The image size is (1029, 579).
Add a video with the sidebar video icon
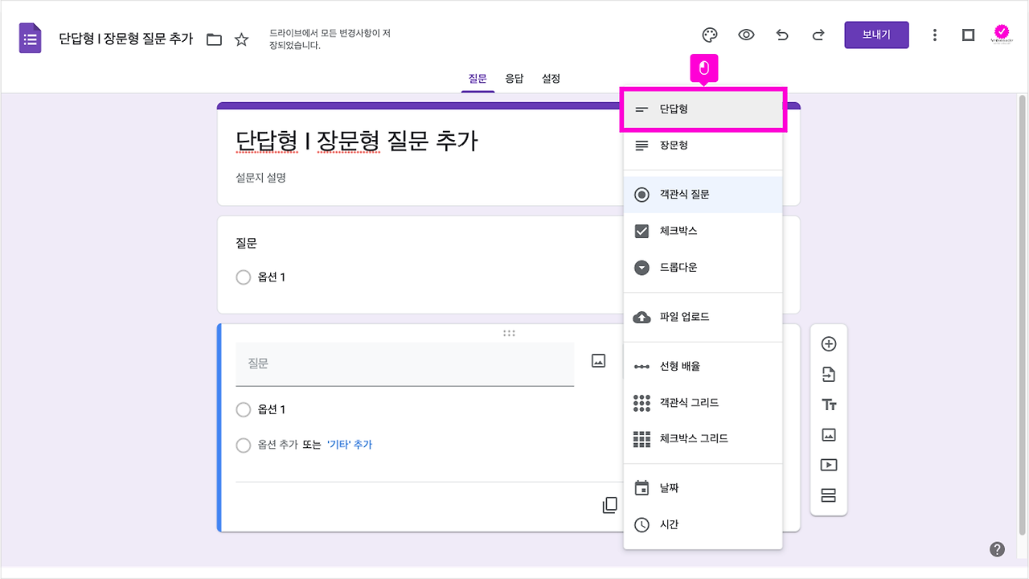coord(828,464)
